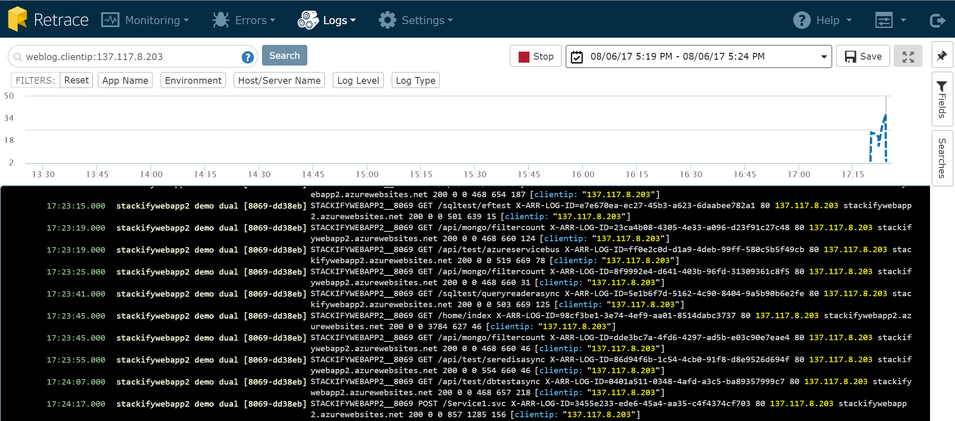This screenshot has height=421, width=955.
Task: Reset all log filters
Action: (x=76, y=80)
